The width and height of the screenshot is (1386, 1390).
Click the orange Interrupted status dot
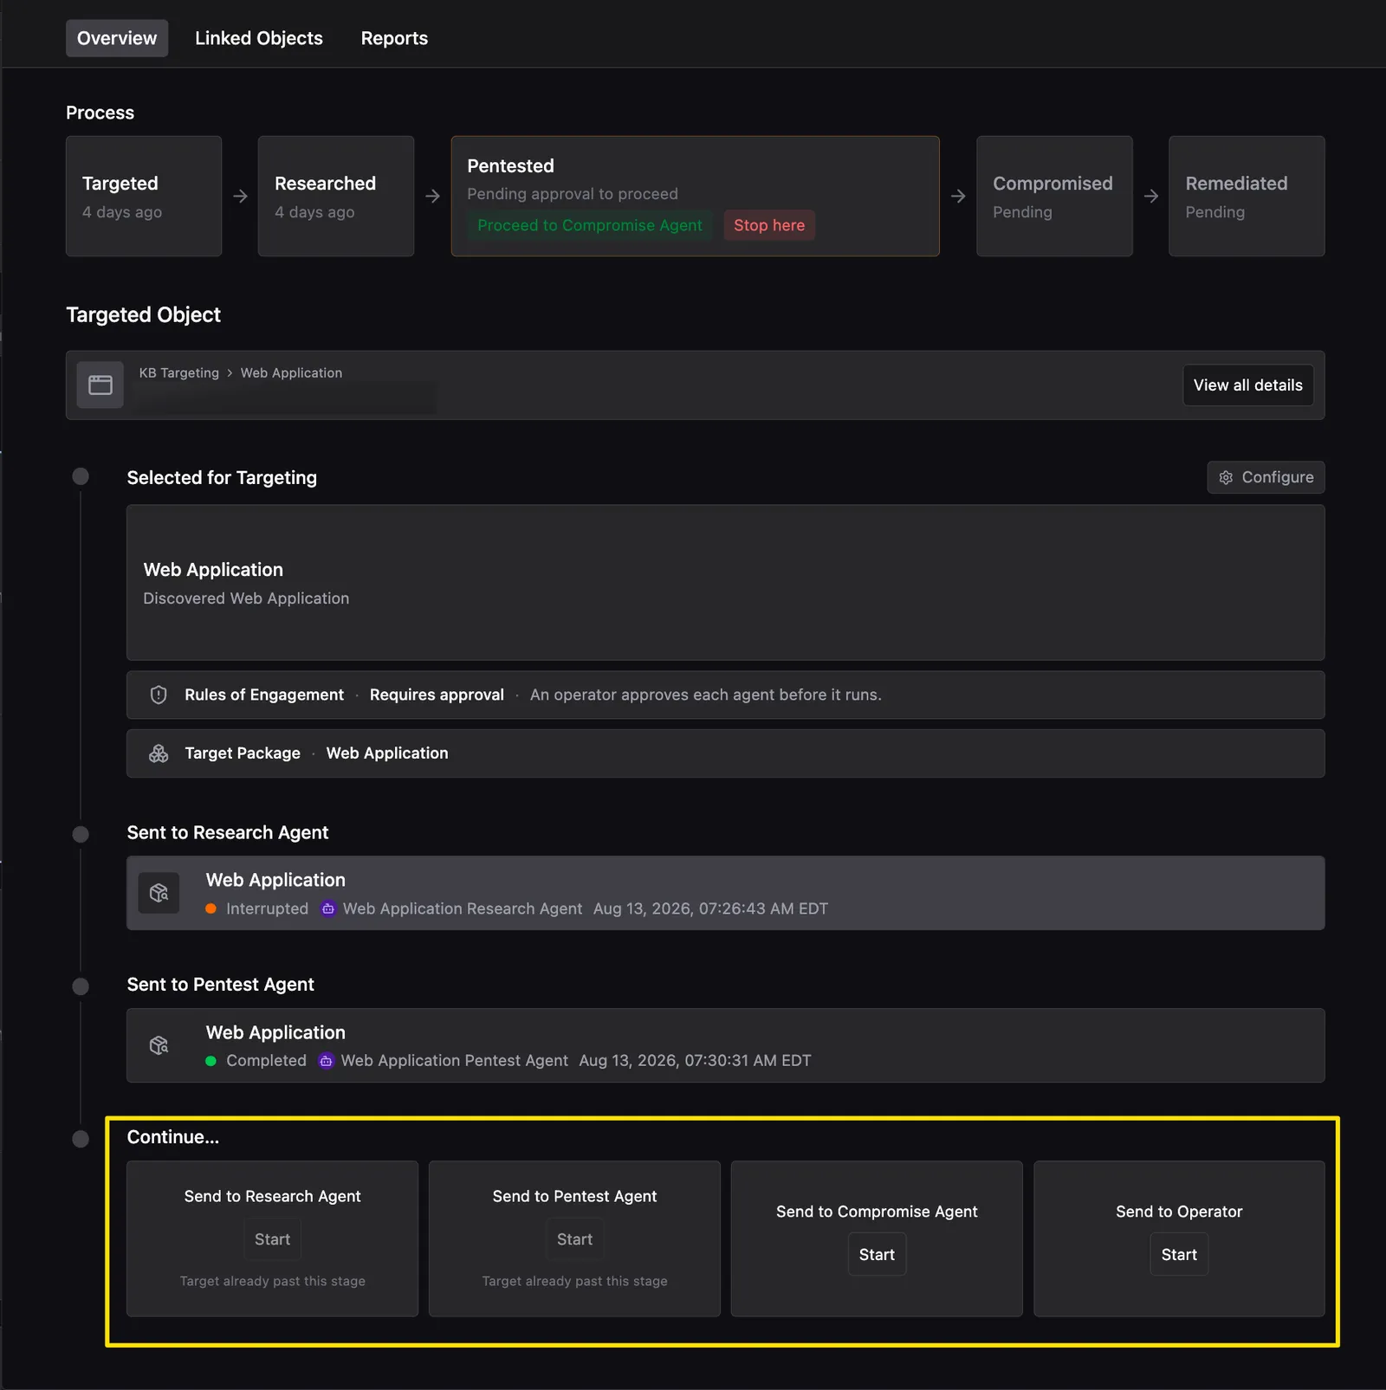(x=210, y=908)
